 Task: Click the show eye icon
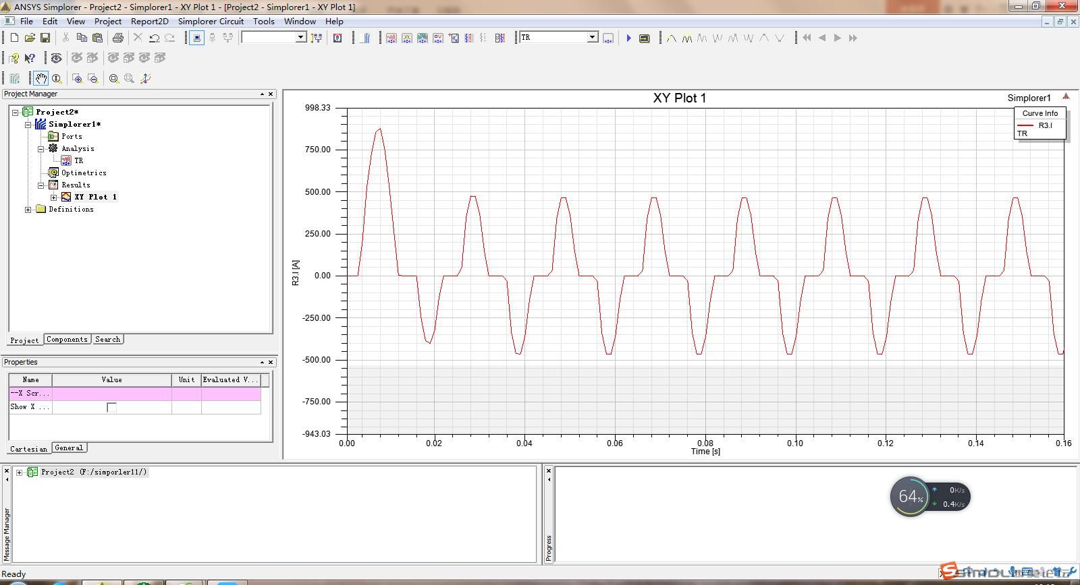point(56,58)
